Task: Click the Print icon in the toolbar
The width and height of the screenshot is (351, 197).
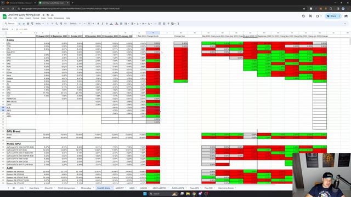Action: click(28, 24)
